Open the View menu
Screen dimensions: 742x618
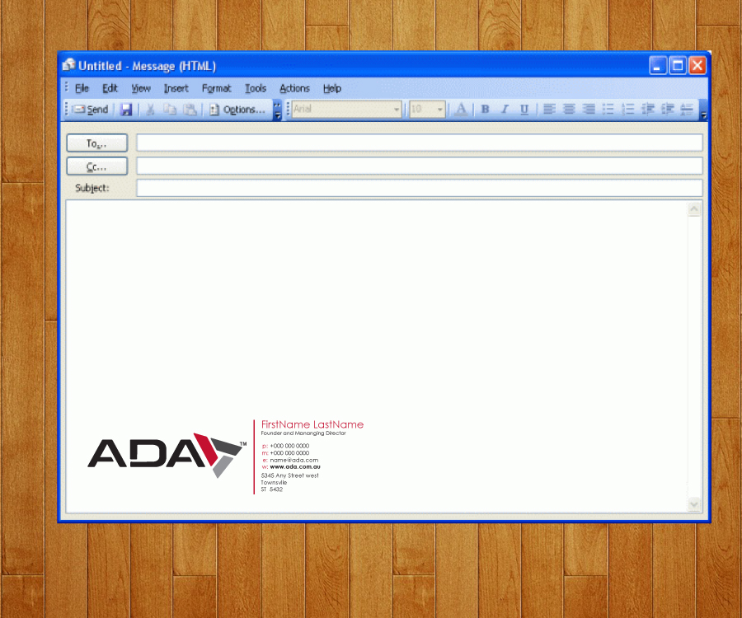(140, 88)
